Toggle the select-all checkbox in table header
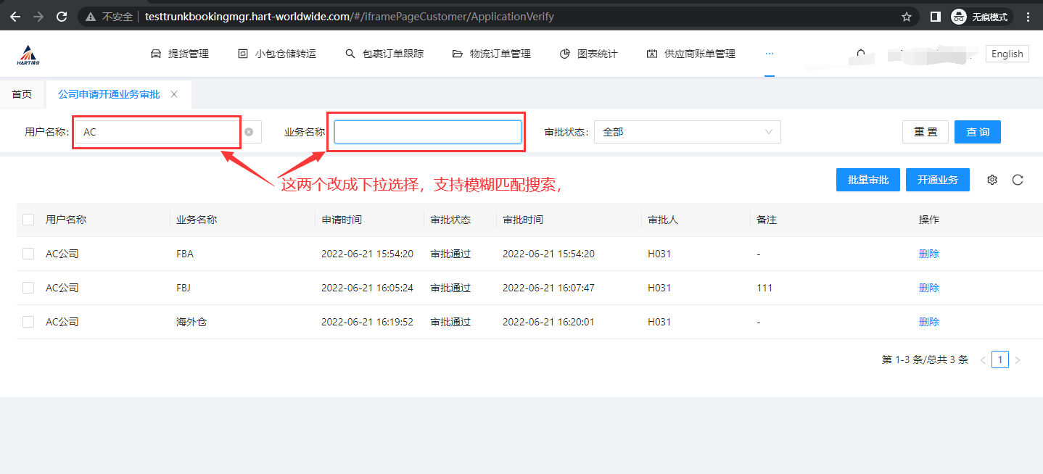The image size is (1043, 474). (x=28, y=220)
